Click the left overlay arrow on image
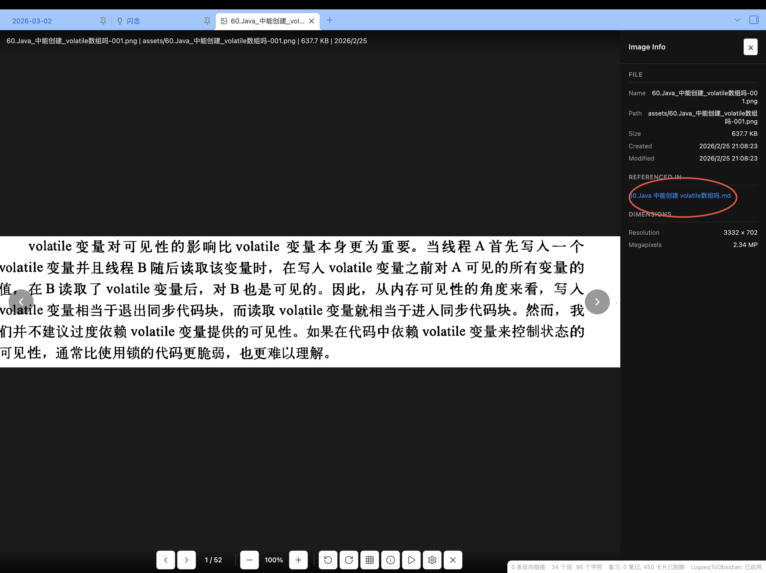This screenshot has height=573, width=766. tap(21, 302)
